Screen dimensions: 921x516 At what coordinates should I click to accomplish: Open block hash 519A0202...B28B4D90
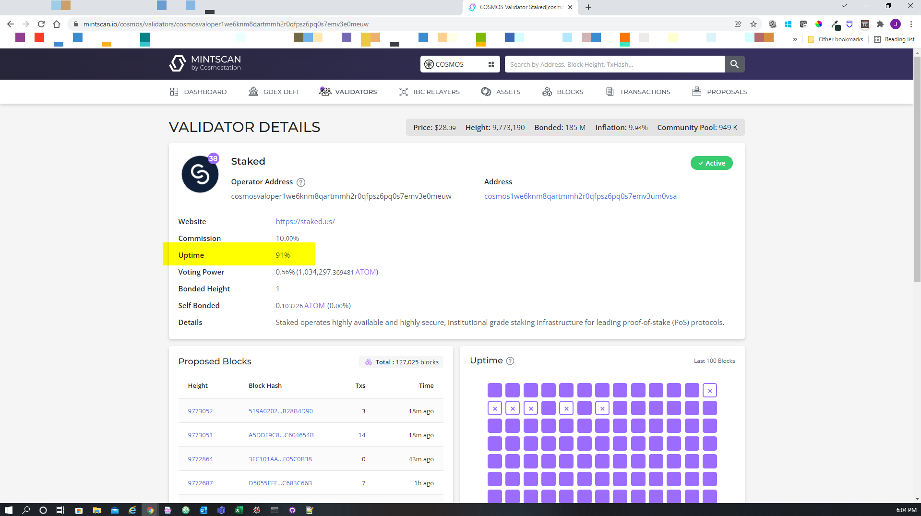click(281, 411)
